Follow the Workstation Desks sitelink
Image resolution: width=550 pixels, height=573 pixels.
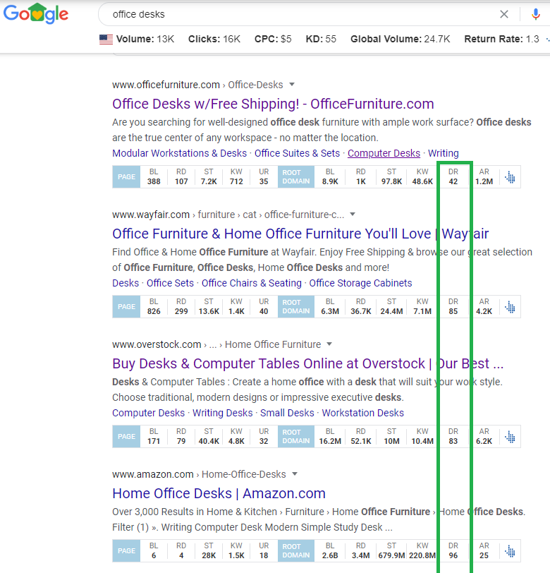pyautogui.click(x=362, y=413)
